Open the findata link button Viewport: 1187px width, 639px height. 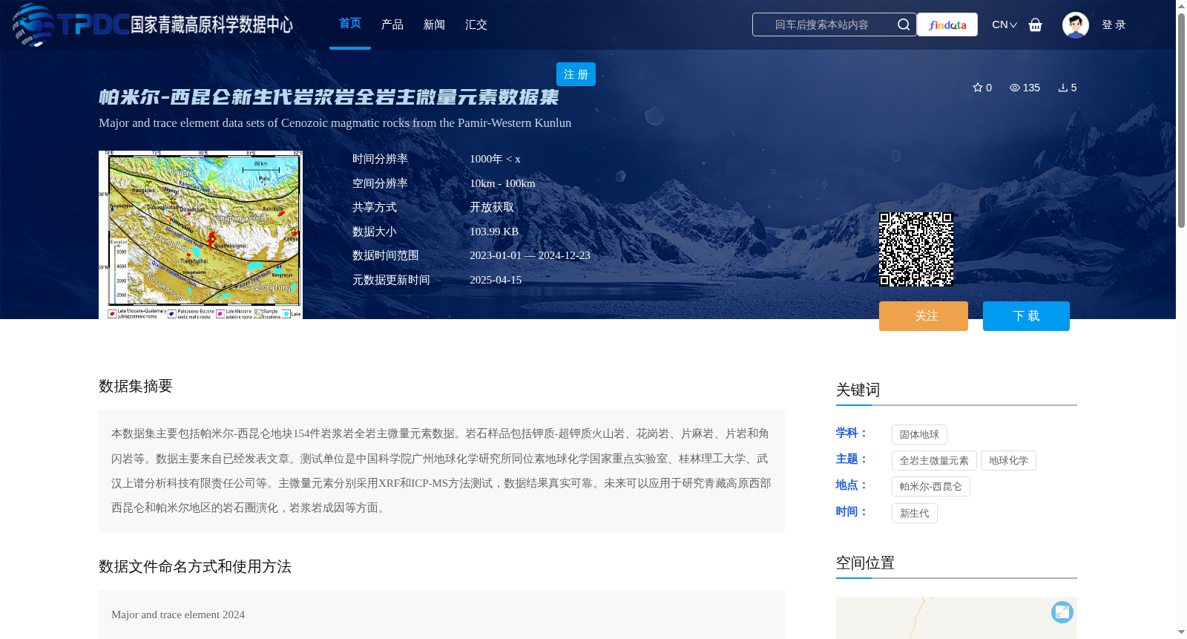[x=947, y=24]
